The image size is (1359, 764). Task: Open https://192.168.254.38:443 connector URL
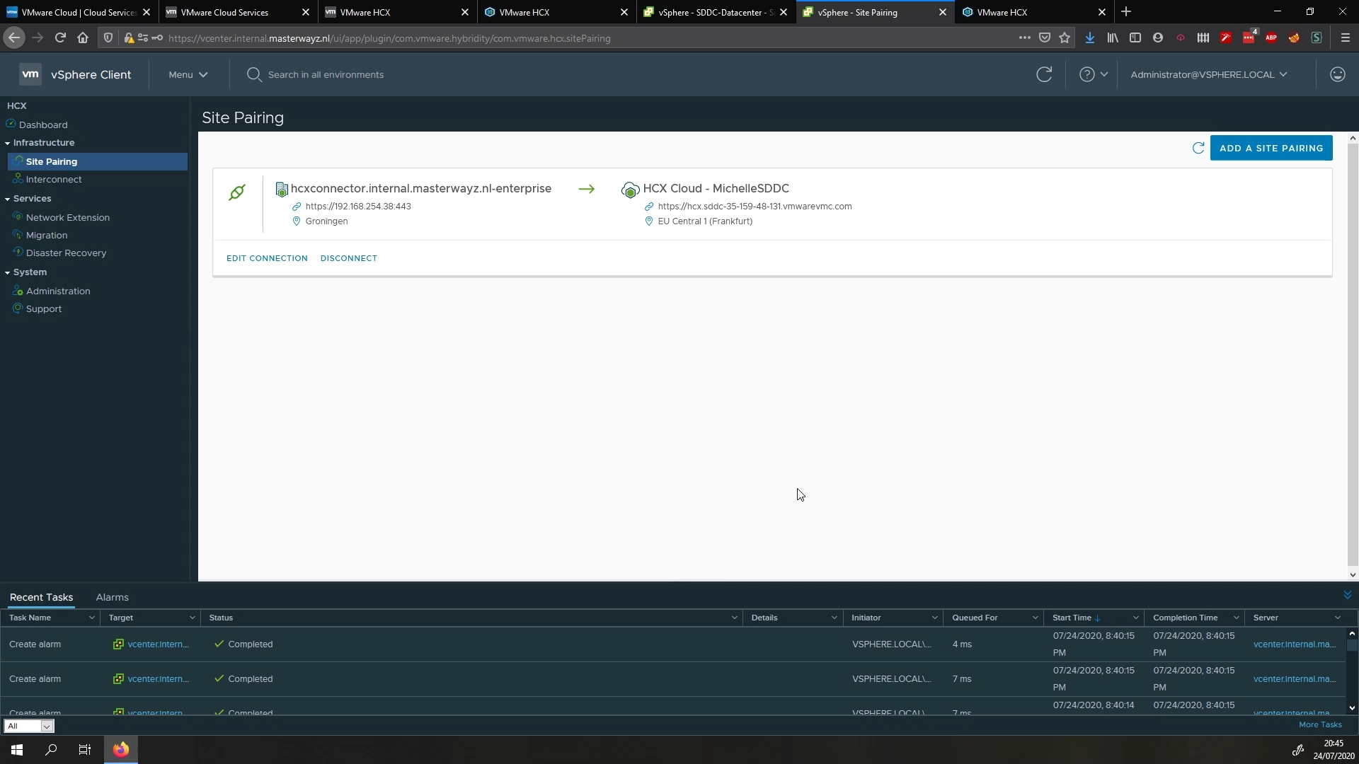pos(358,206)
